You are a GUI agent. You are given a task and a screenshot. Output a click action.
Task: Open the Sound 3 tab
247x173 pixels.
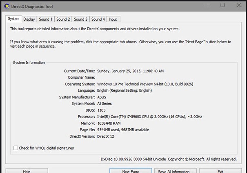(81, 19)
